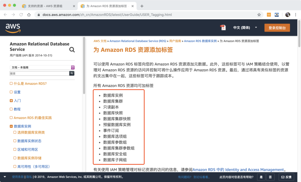Click 数据库集群快照 list item text
Viewport: 301px width, 182px height.
point(117,119)
